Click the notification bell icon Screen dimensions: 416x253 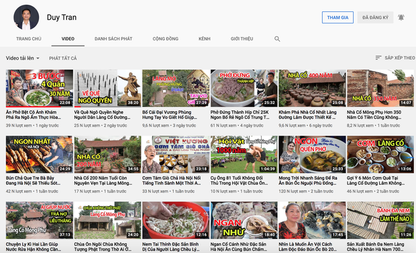[x=401, y=17]
